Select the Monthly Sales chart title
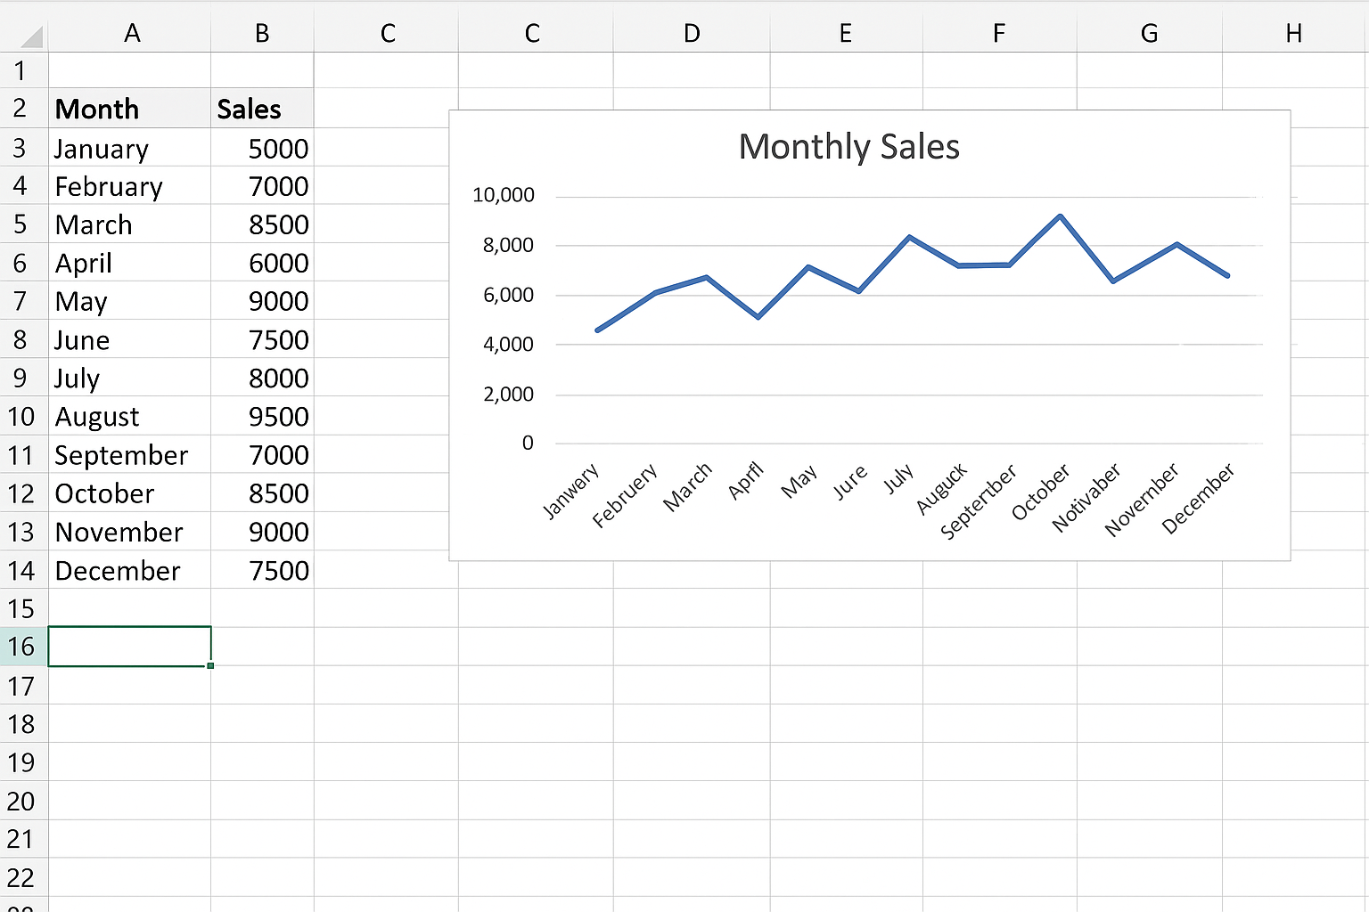 849,147
